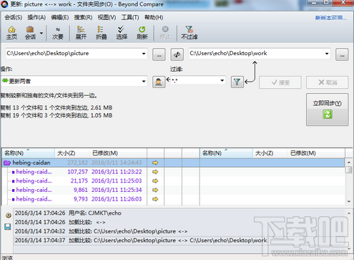Image resolution: width=354 pixels, height=260 pixels.
Task: Click the log panel save disk icon
Action: (x=8, y=226)
